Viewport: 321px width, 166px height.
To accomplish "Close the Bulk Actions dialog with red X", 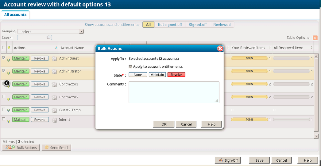I will [x=220, y=49].
